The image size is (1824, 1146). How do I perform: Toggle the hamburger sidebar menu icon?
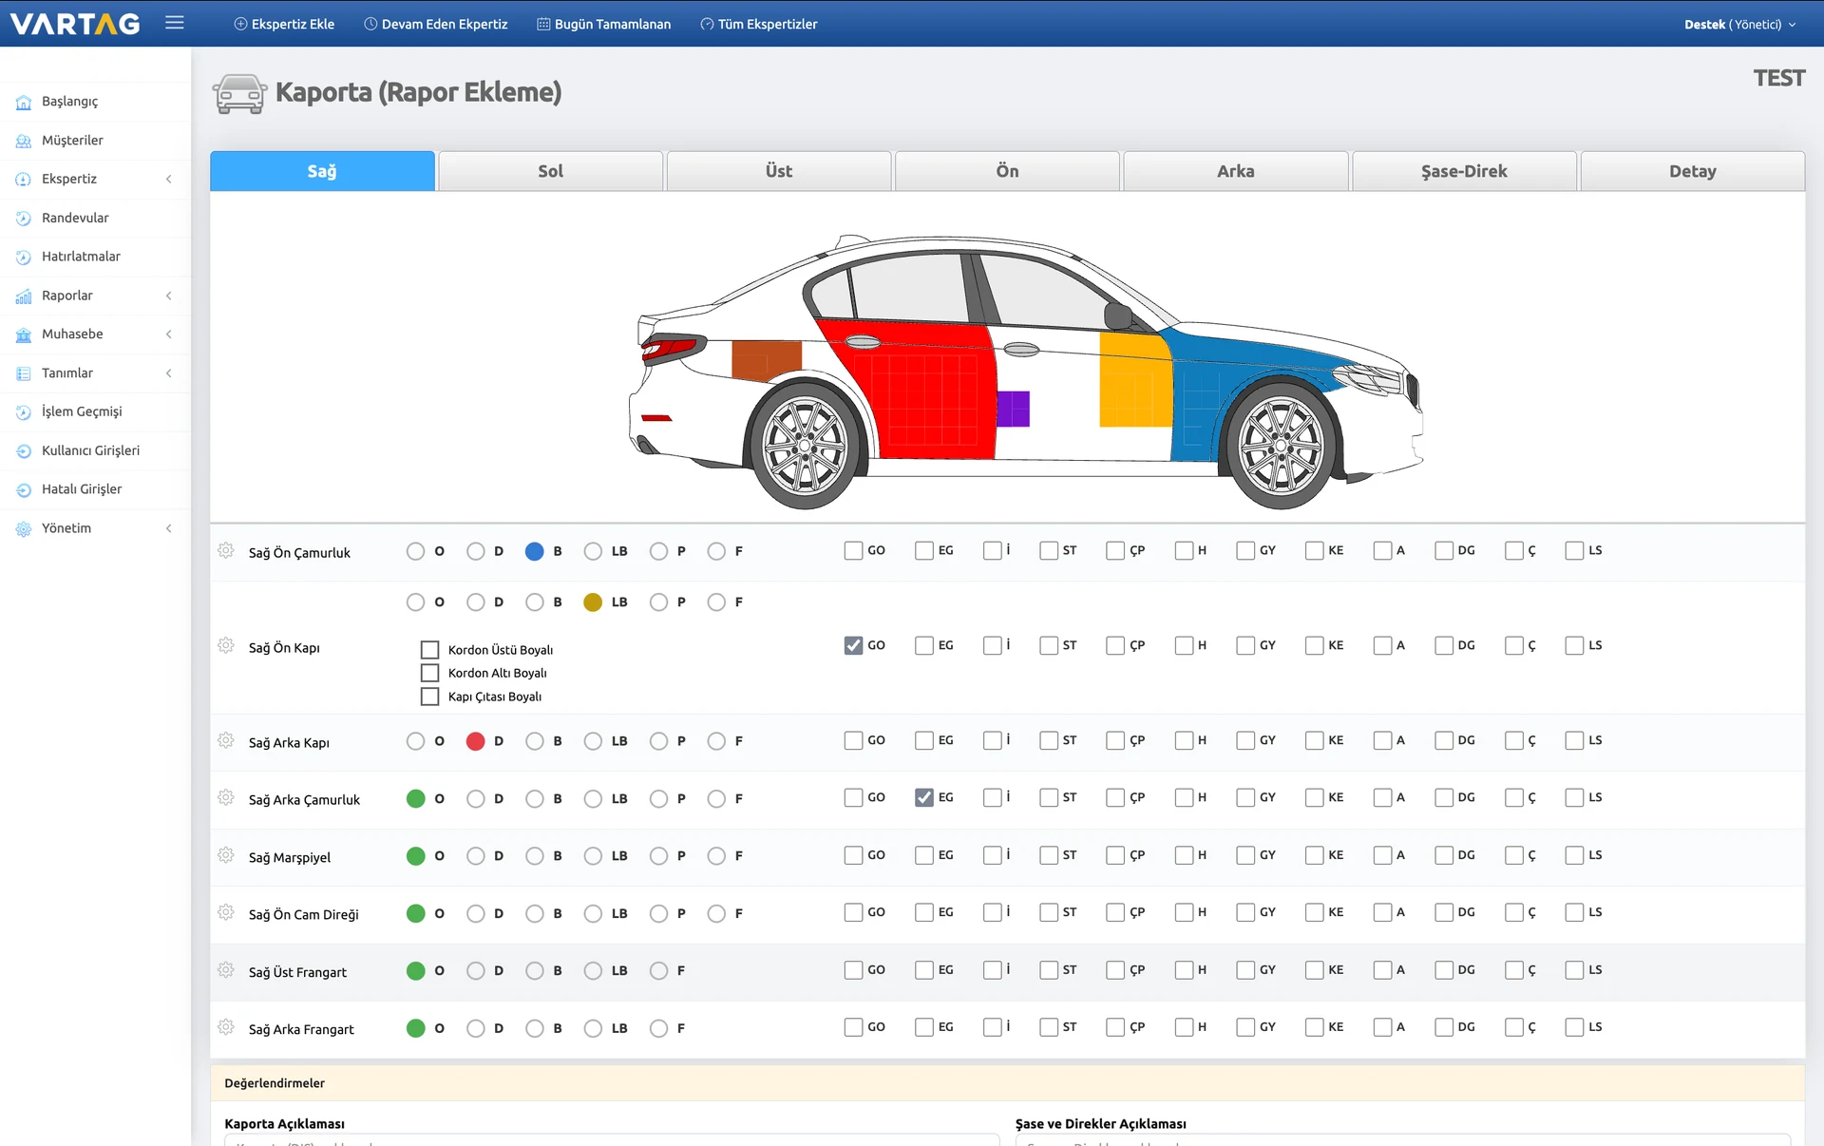click(x=174, y=23)
